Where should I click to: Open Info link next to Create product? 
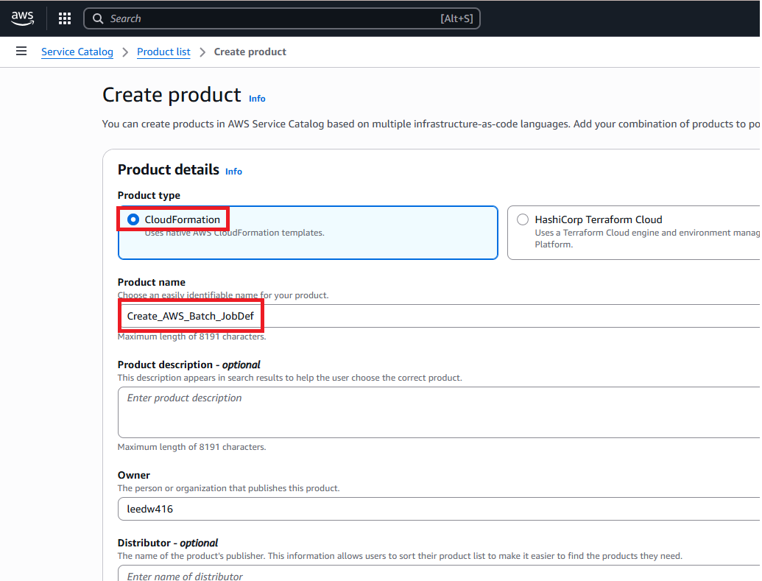[x=257, y=99]
